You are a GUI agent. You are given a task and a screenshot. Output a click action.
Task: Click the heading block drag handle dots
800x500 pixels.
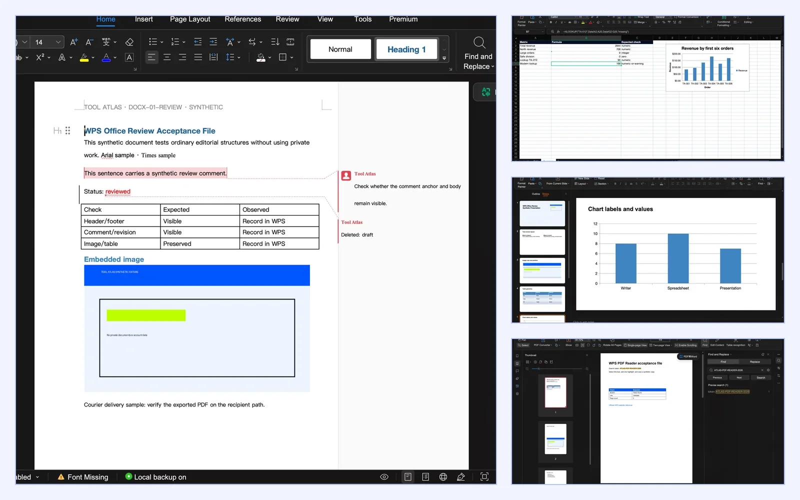pyautogui.click(x=67, y=130)
